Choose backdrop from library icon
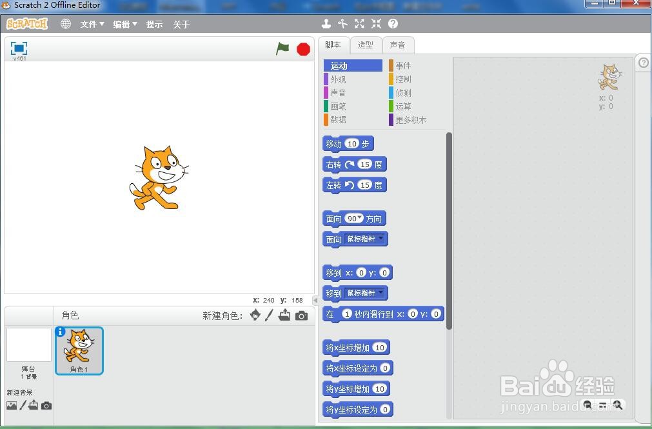 pos(12,405)
